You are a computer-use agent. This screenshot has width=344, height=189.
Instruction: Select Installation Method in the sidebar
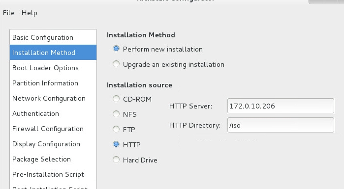click(x=53, y=53)
